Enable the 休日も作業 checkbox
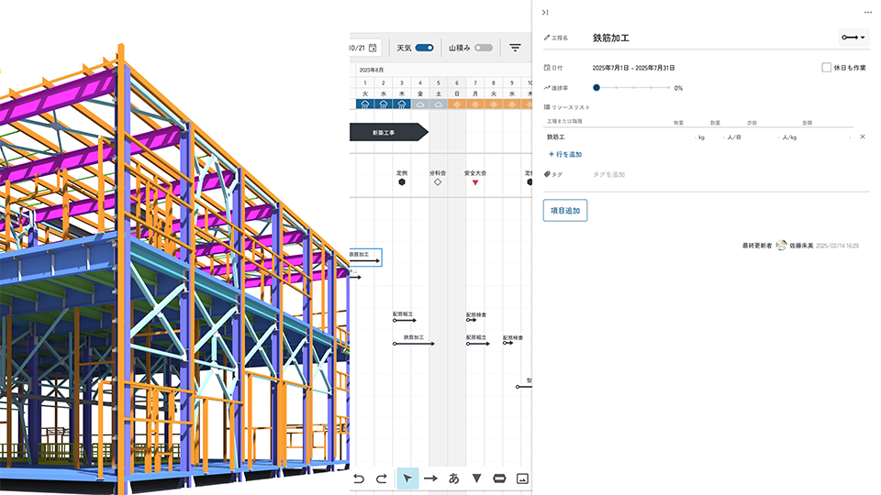The height and width of the screenshot is (495, 881). pos(826,67)
